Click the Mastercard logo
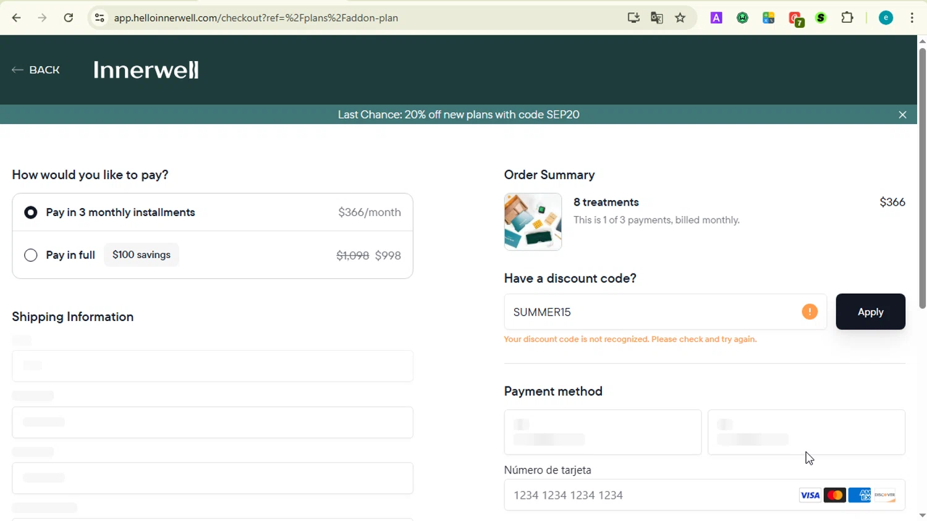Viewport: 927px width, 521px height. click(834, 495)
